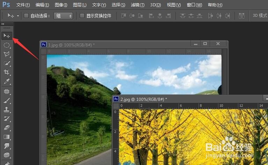Expand the toolbox with double-arrow toggle
This screenshot has height=165, width=268.
pos(3,24)
